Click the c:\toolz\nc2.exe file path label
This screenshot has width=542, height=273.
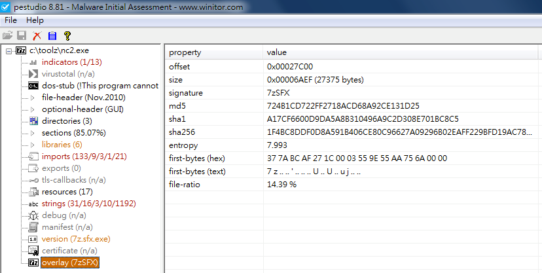click(59, 50)
